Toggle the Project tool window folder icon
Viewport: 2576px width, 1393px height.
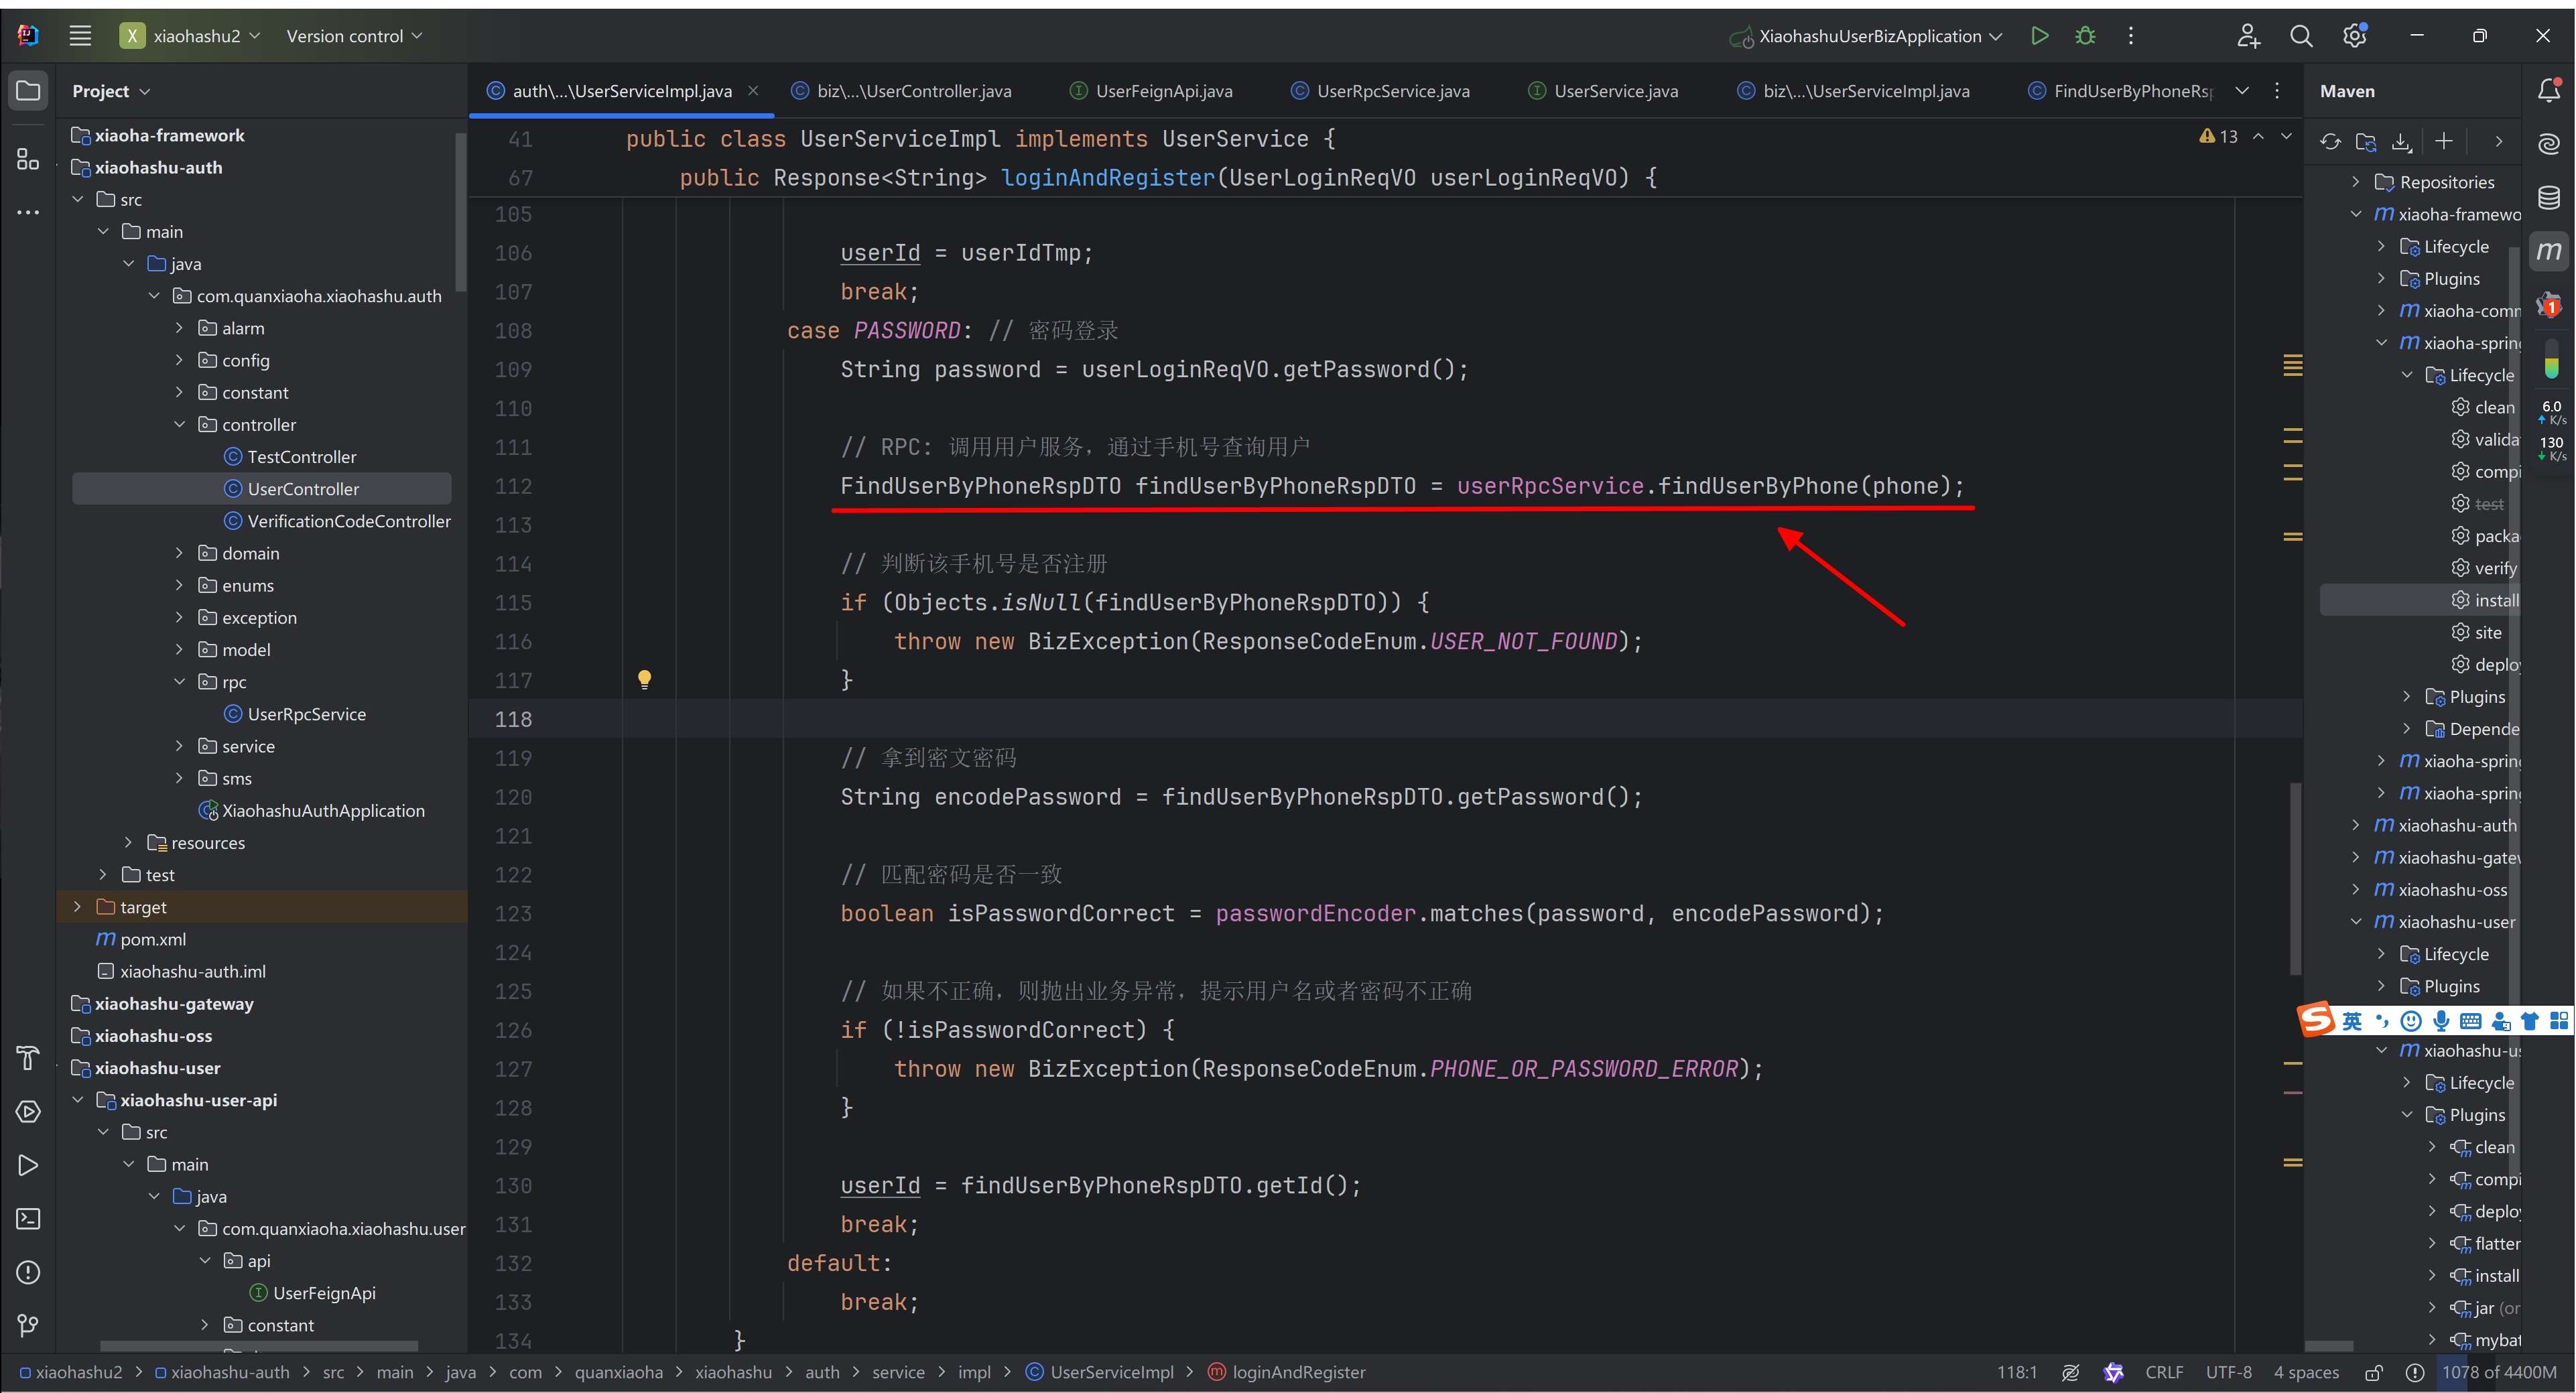pos(28,91)
